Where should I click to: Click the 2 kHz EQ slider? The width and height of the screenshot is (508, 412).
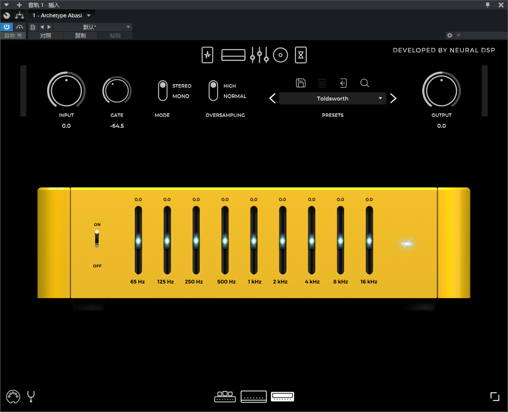(x=282, y=241)
